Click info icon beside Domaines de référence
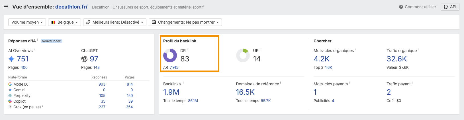 281,83
